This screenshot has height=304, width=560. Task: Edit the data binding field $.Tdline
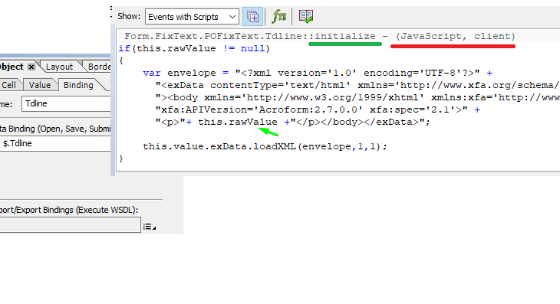point(55,143)
